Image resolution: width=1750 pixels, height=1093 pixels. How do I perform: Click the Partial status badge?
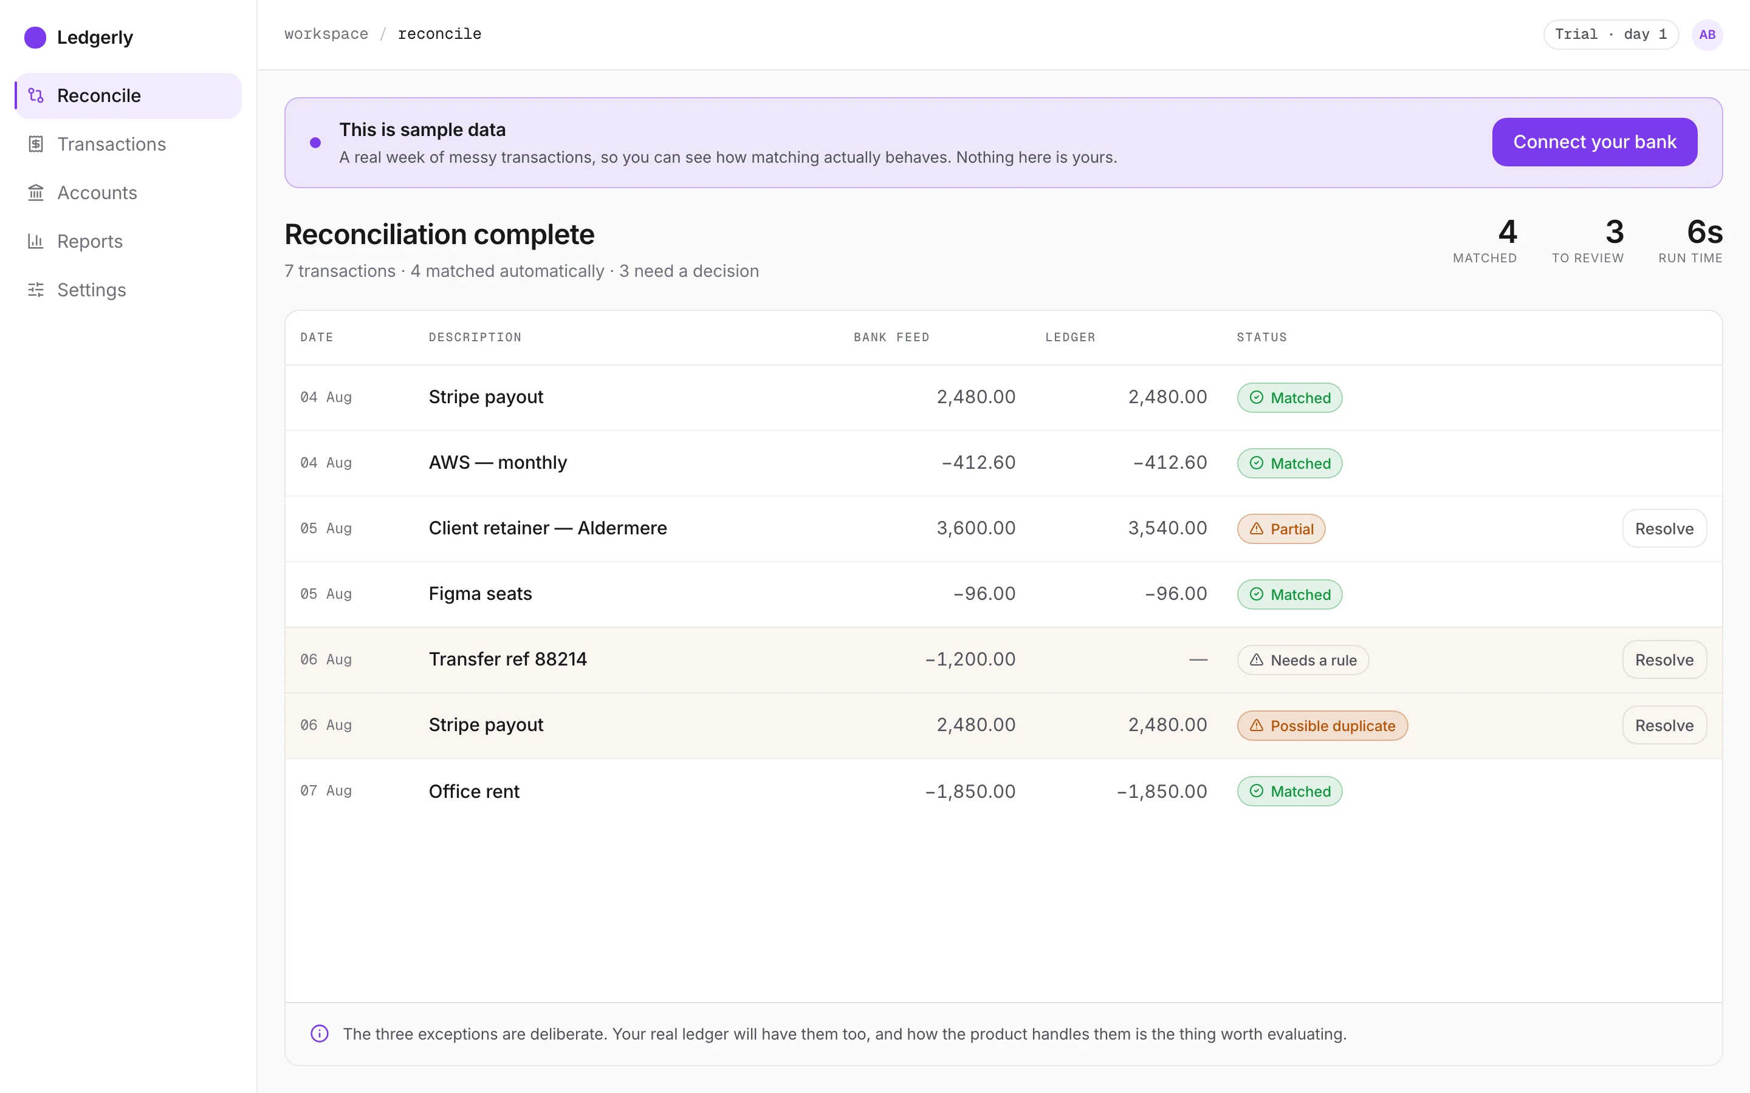click(x=1281, y=529)
